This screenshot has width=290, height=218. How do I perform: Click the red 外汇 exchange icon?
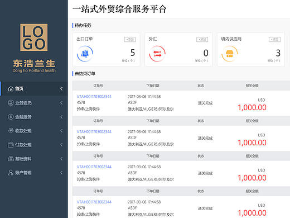coord(157,54)
